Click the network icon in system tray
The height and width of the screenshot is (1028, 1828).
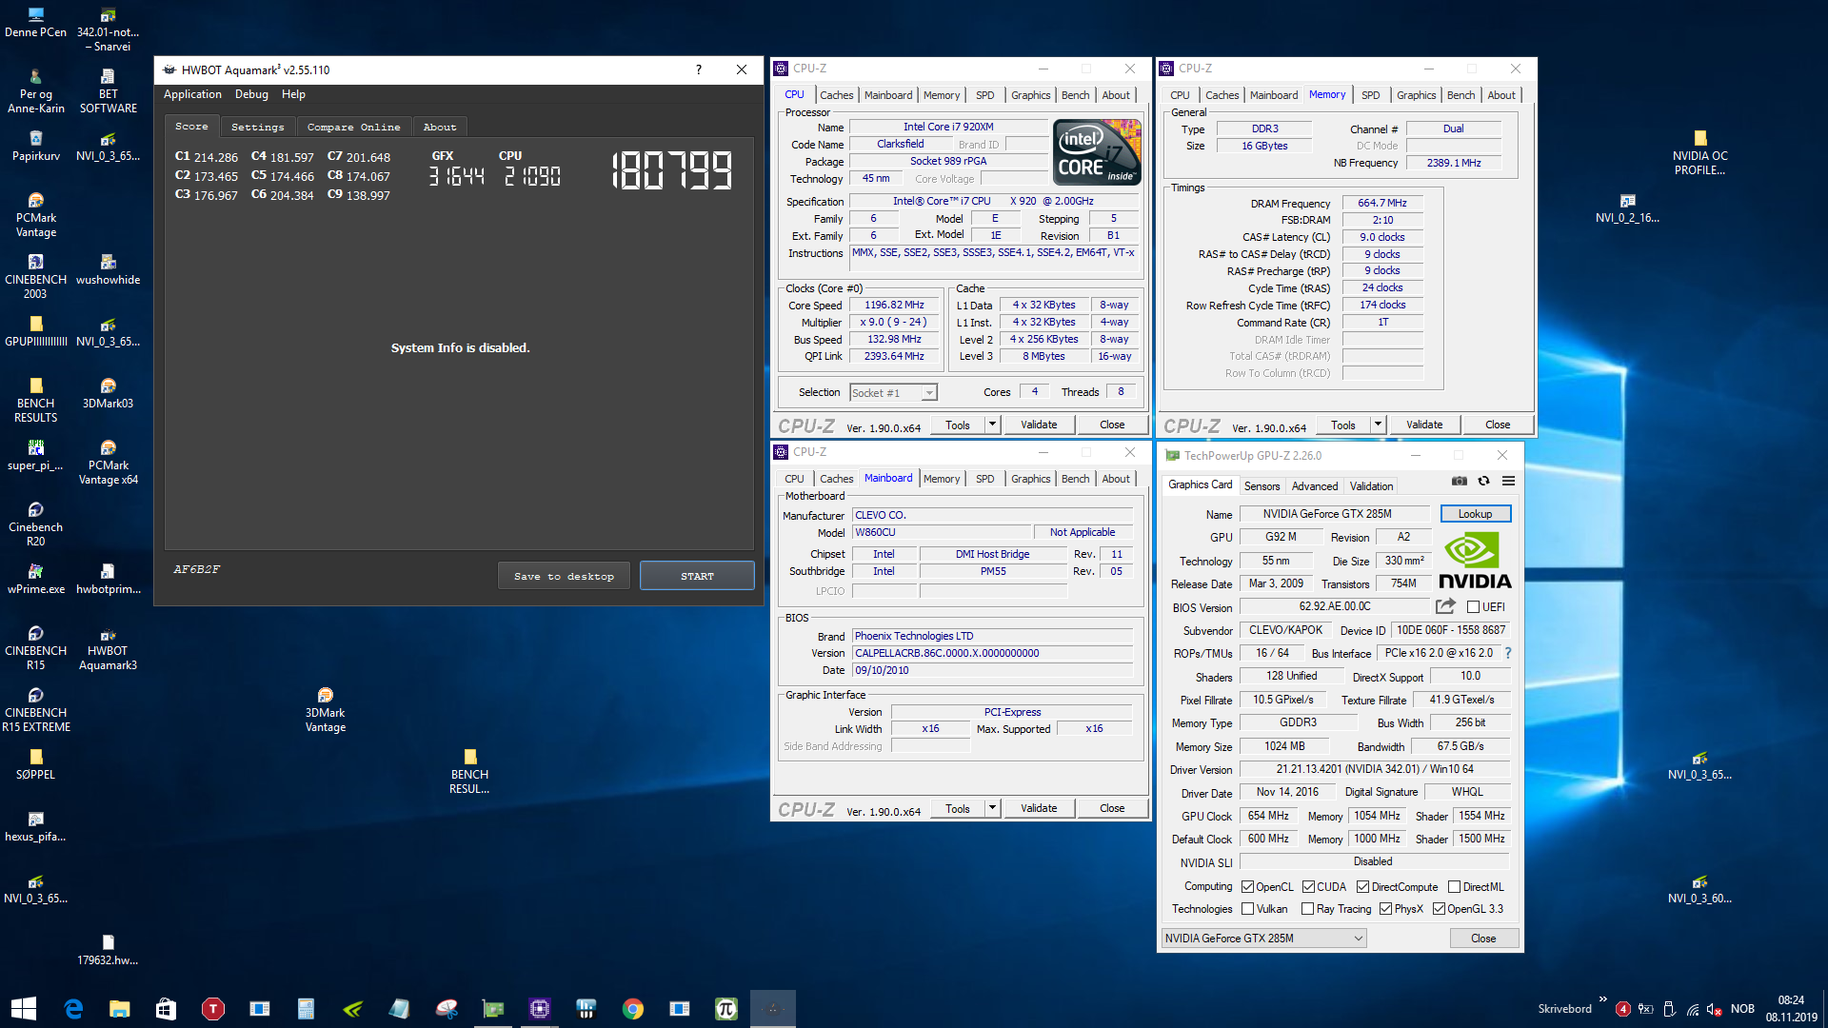(x=1693, y=1009)
